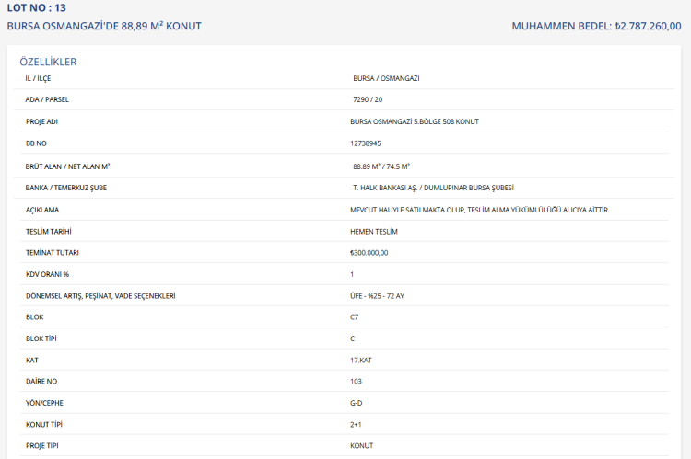The image size is (691, 459).
Task: Click the BB No value 12738945
Action: point(366,143)
